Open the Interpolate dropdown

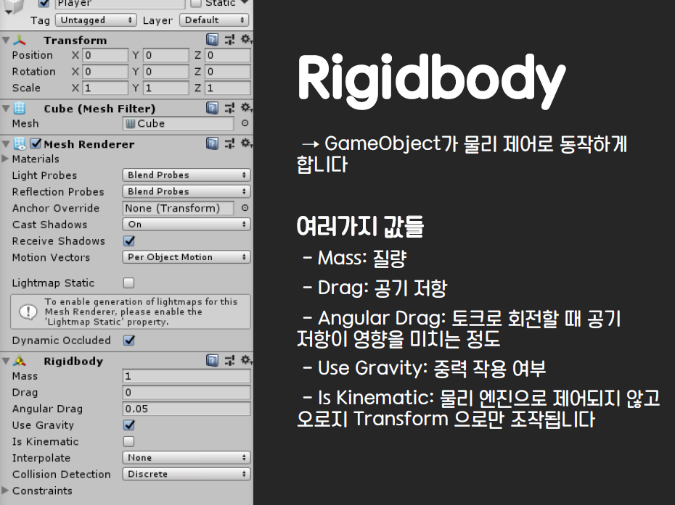click(x=187, y=458)
